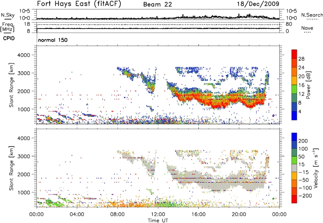323x223 pixels.
Task: Click the velocity panel 'Slant Range [km]' label
Action: (x=11, y=168)
